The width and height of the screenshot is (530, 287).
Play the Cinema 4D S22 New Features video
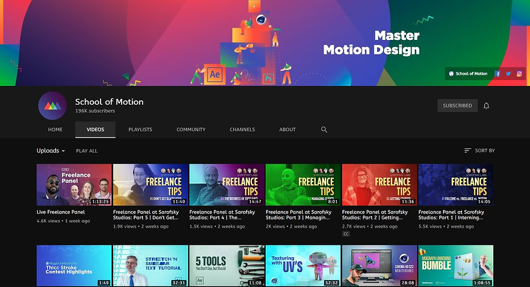(380, 266)
